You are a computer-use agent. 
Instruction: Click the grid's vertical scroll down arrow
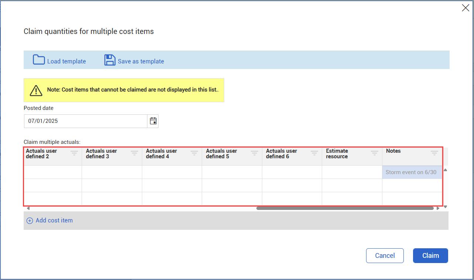[x=445, y=207]
